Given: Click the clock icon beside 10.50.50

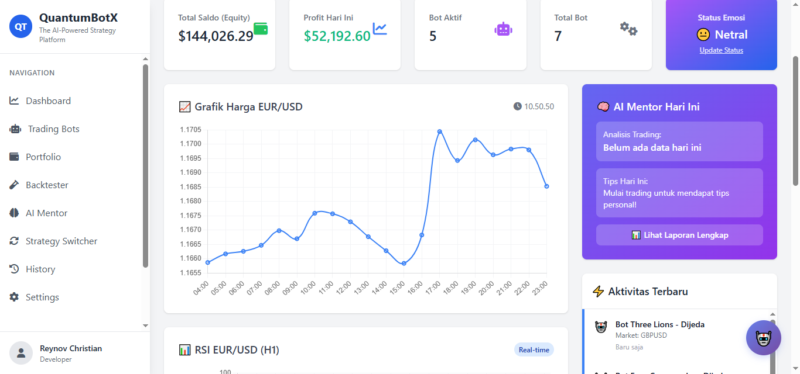Looking at the screenshot, I should coord(517,106).
